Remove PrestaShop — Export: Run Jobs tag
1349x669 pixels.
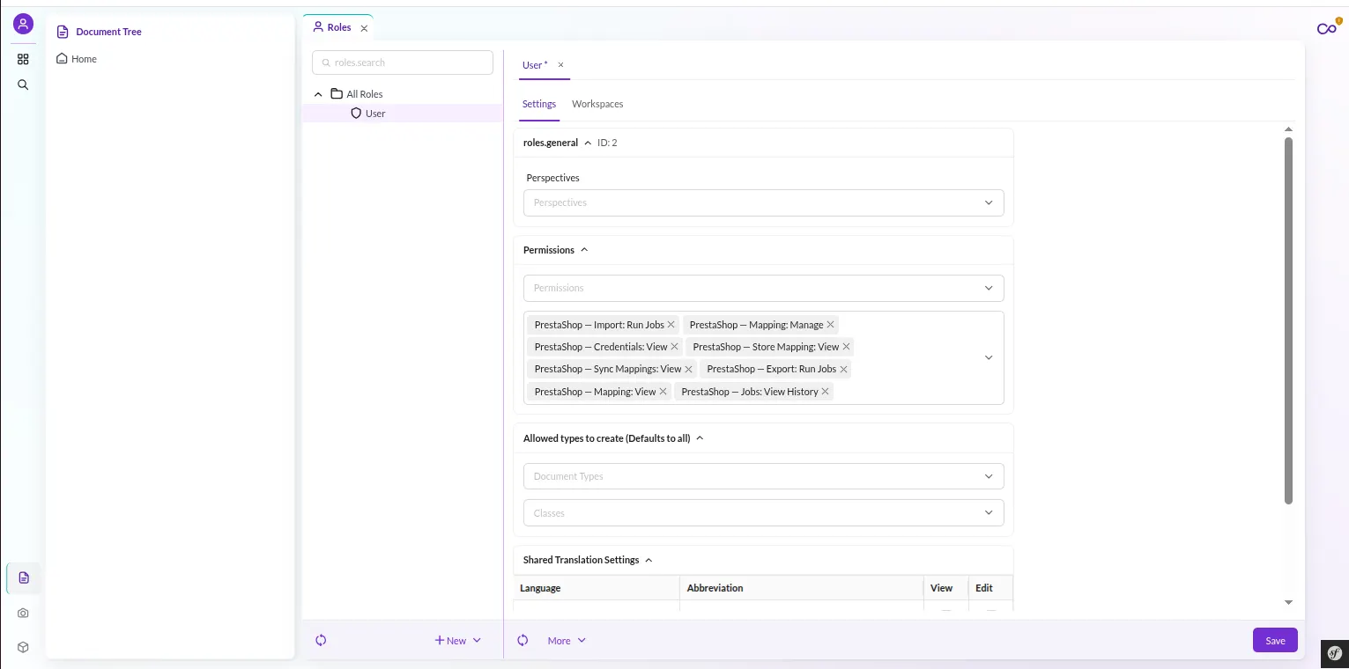843,369
